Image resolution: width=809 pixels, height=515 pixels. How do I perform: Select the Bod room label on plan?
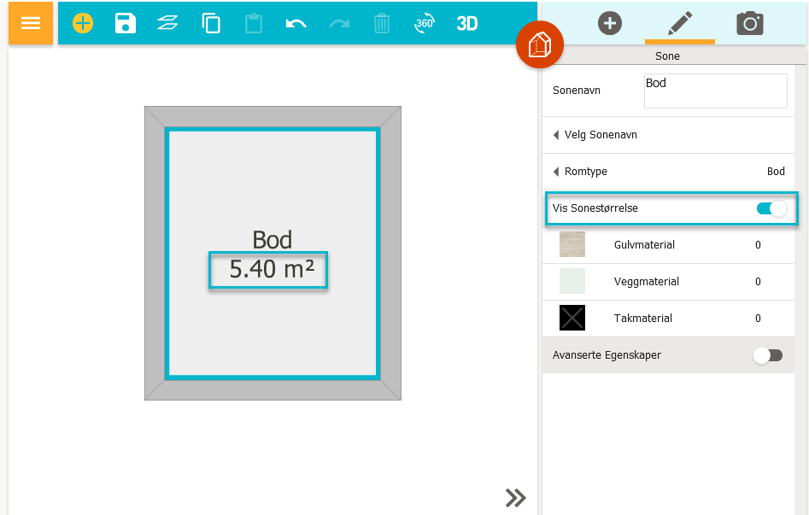(273, 240)
